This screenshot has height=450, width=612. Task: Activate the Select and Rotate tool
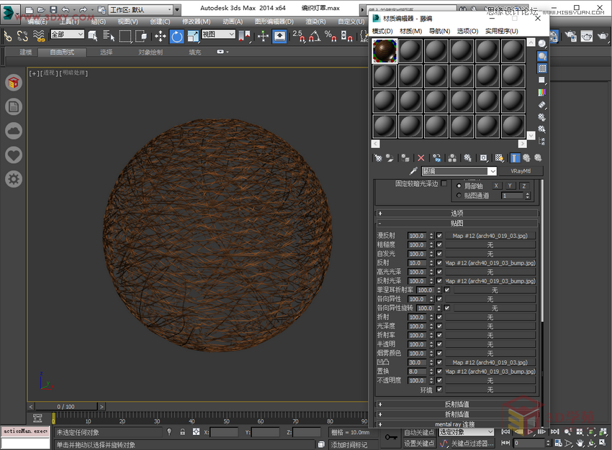[176, 36]
